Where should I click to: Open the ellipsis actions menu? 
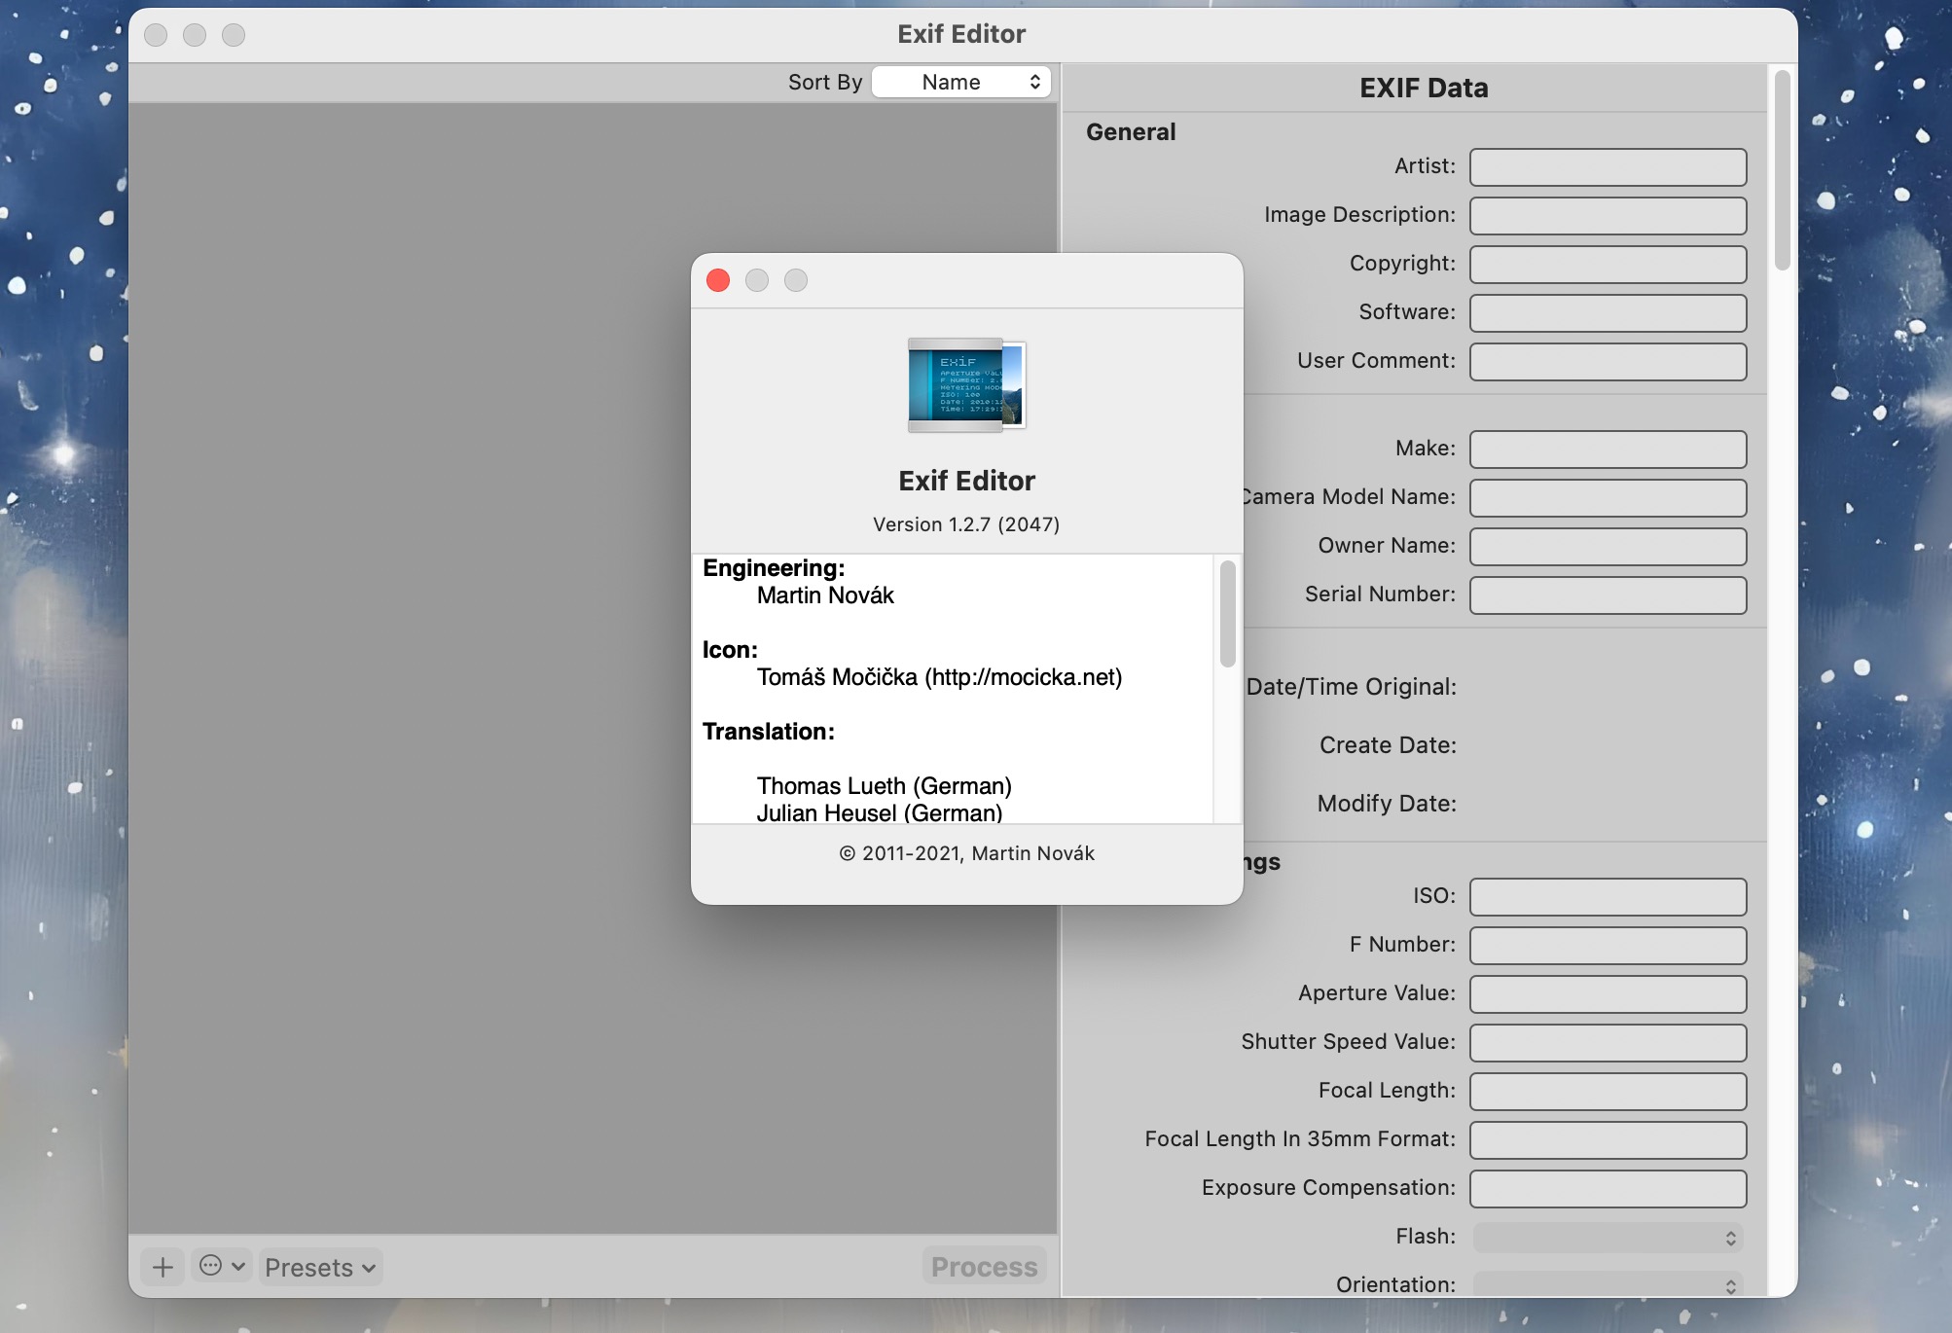click(x=222, y=1266)
